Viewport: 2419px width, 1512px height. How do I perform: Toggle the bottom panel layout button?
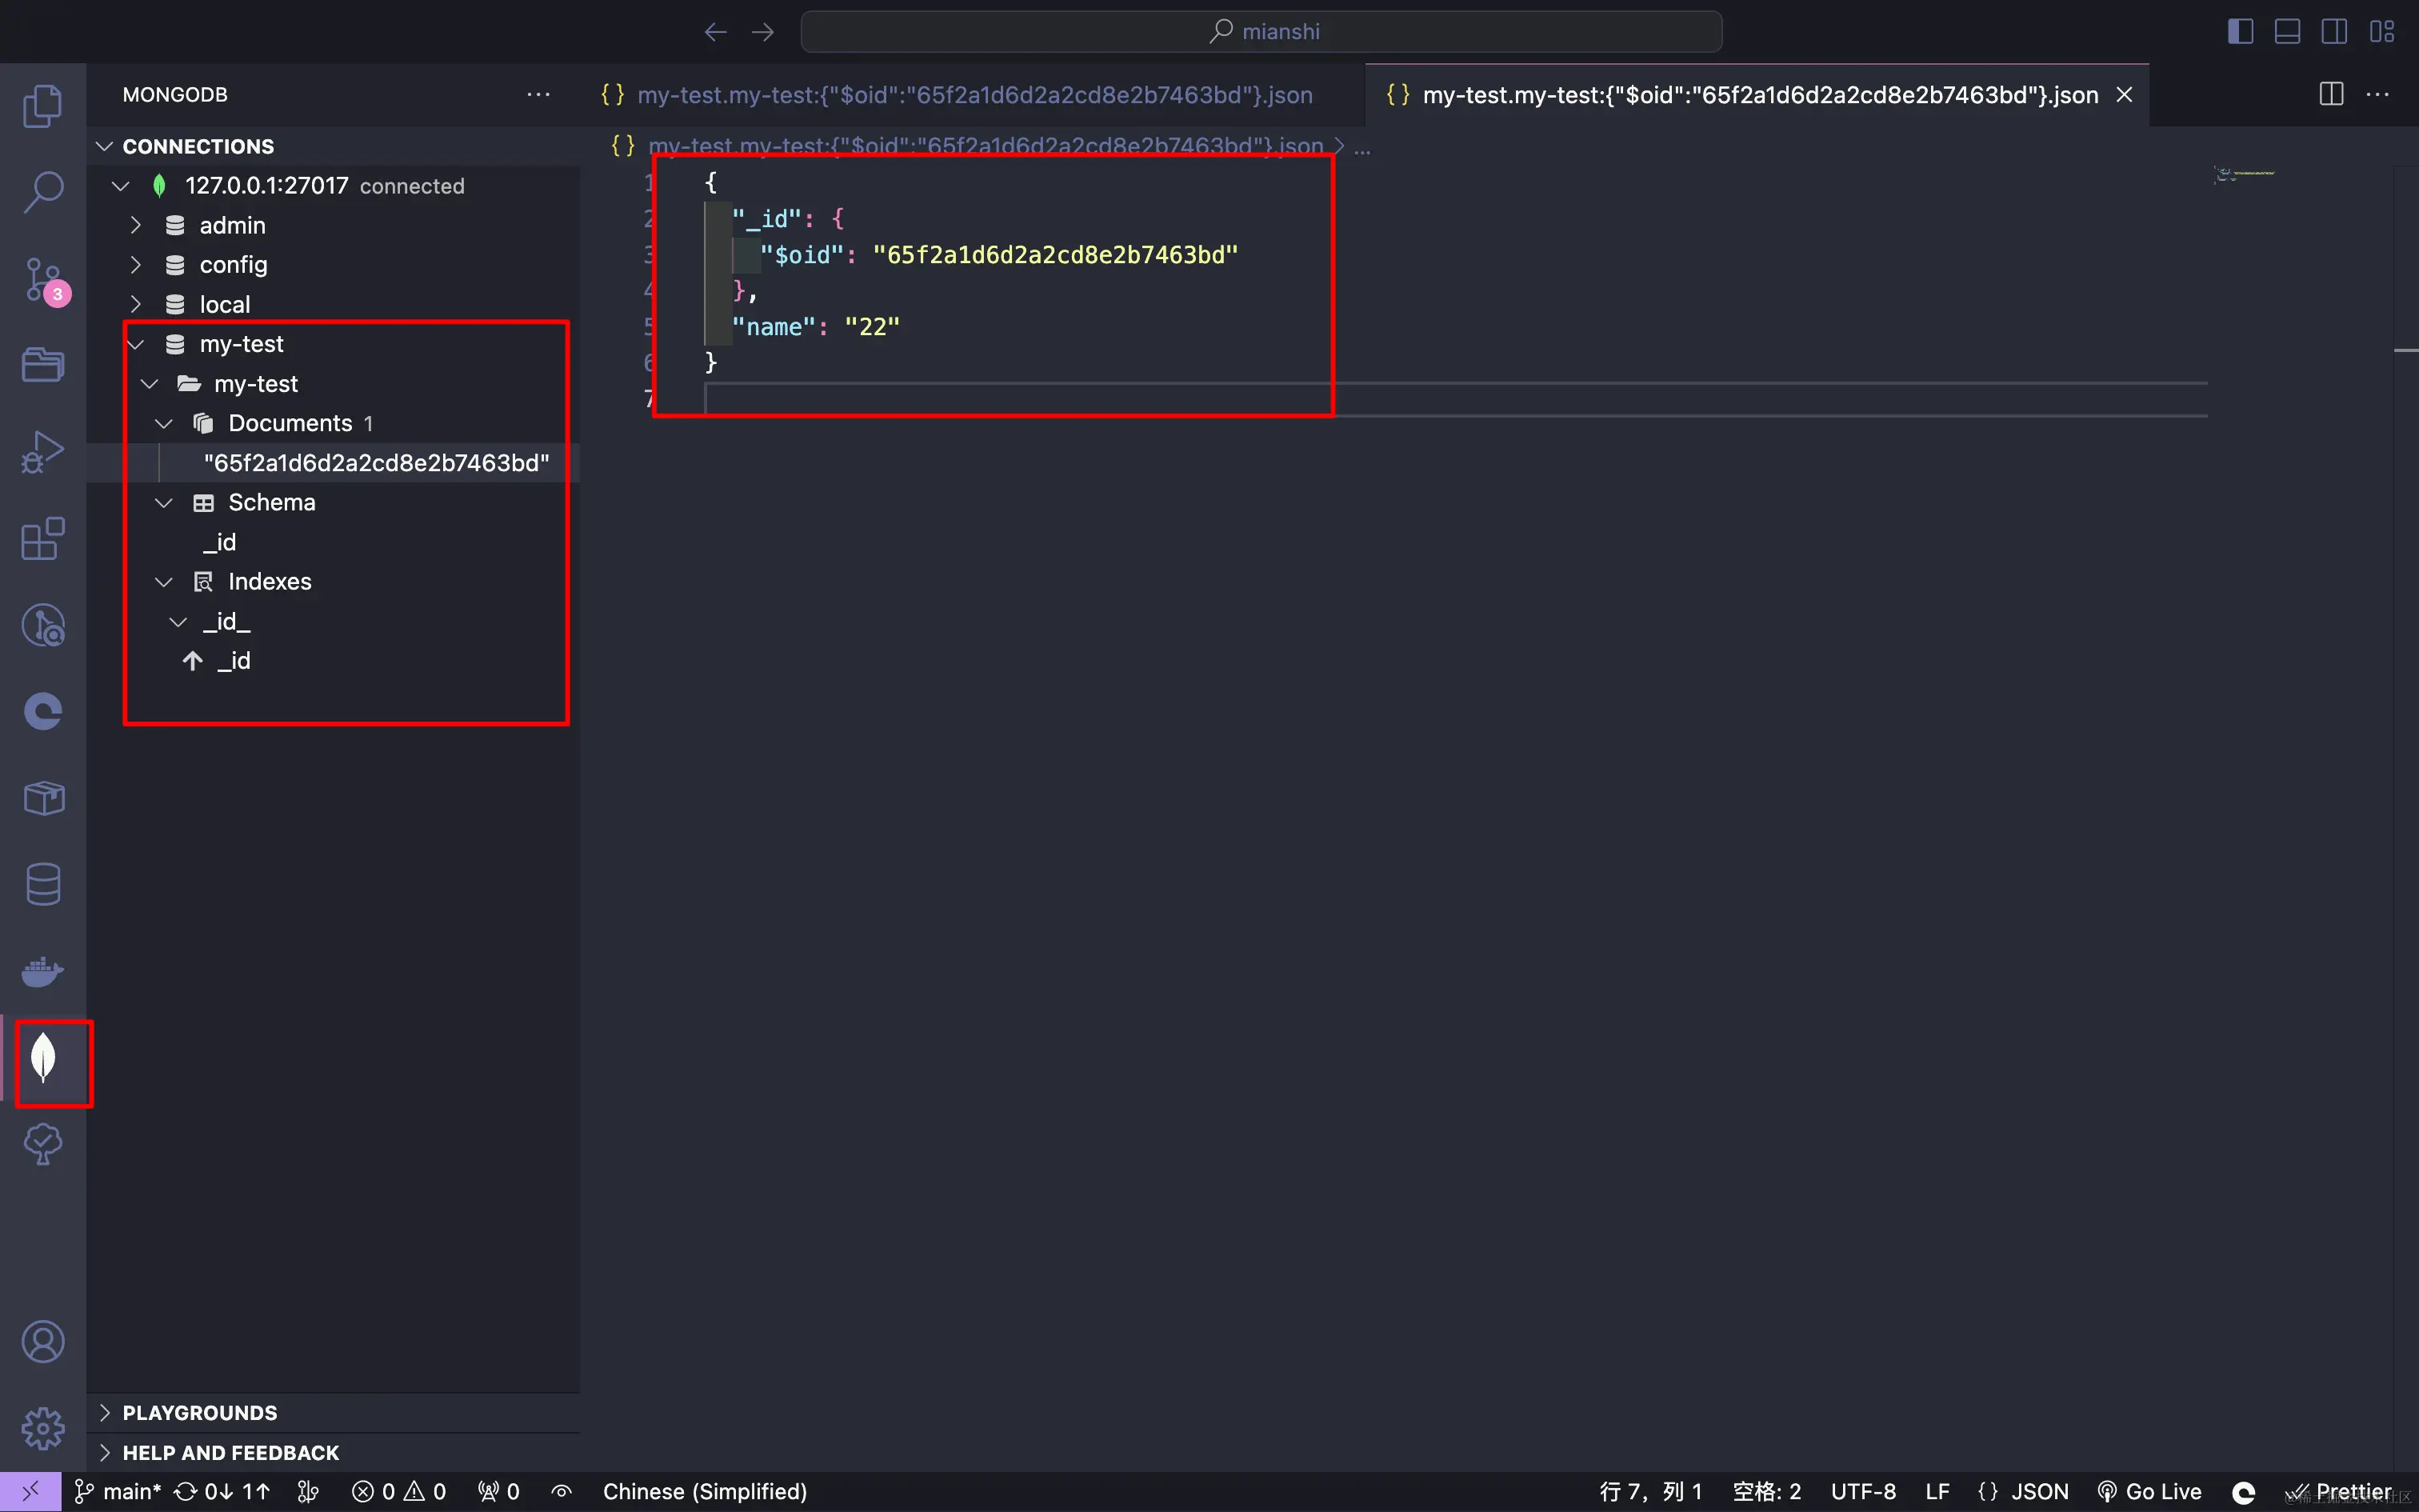coord(2287,32)
